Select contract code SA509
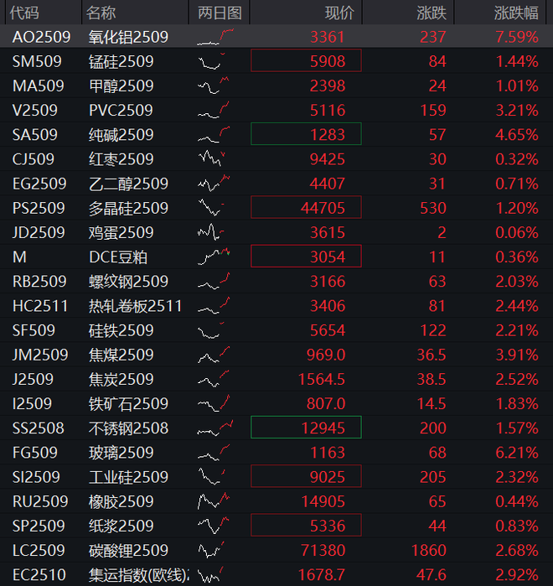 click(x=34, y=134)
